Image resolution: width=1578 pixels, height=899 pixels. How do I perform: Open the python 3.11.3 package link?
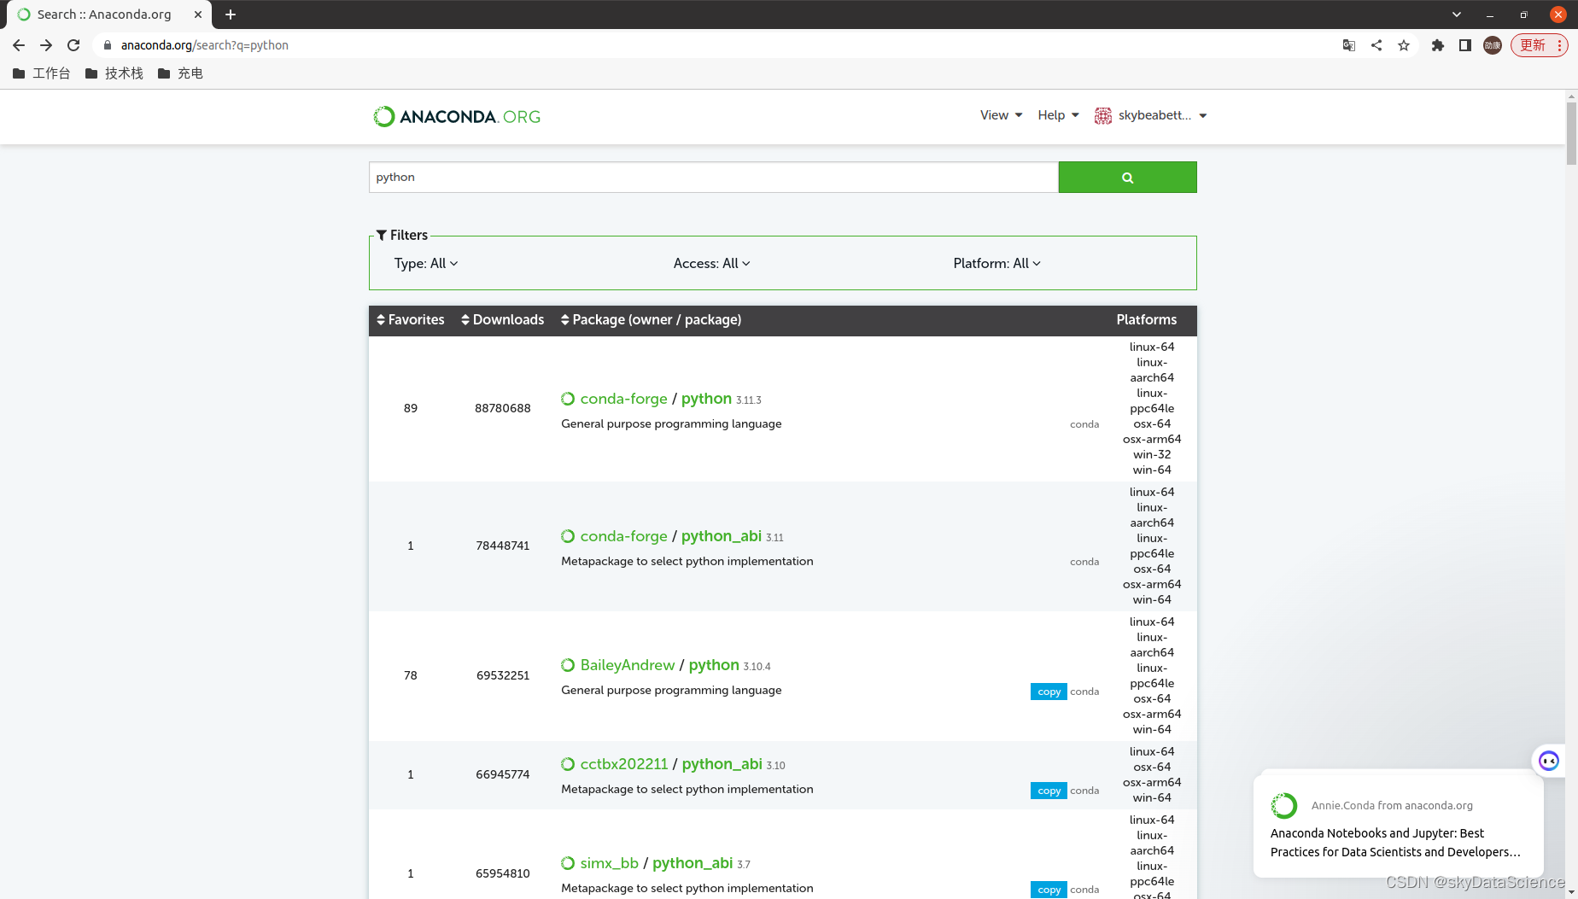(x=706, y=399)
